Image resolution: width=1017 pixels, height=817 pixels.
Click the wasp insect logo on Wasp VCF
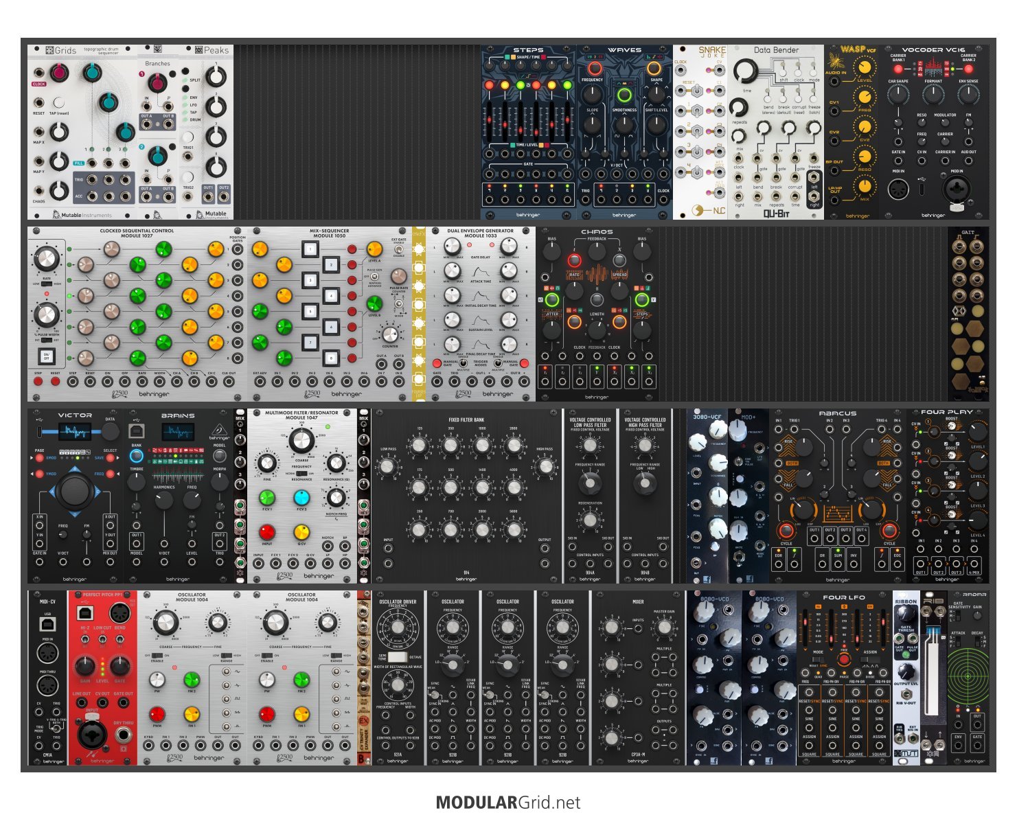(836, 60)
